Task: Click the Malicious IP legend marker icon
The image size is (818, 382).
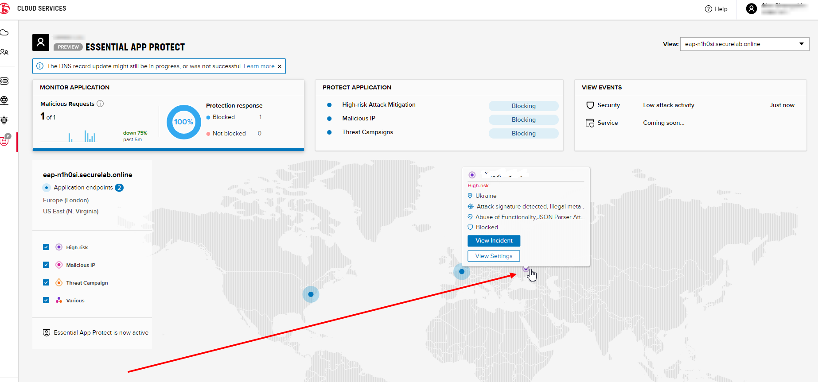Action: pos(59,265)
